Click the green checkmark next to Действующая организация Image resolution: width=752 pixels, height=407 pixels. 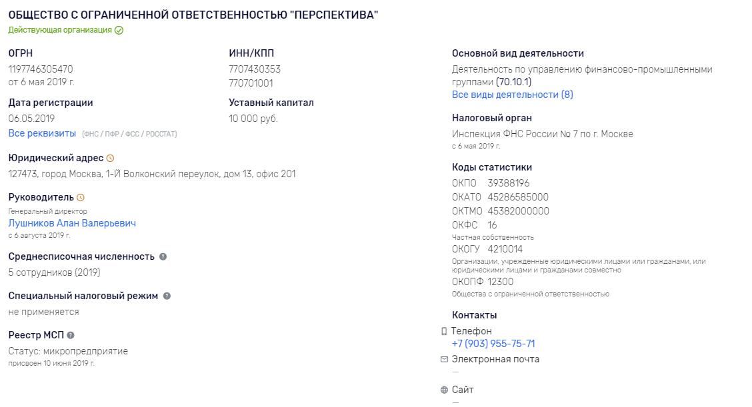pyautogui.click(x=119, y=30)
